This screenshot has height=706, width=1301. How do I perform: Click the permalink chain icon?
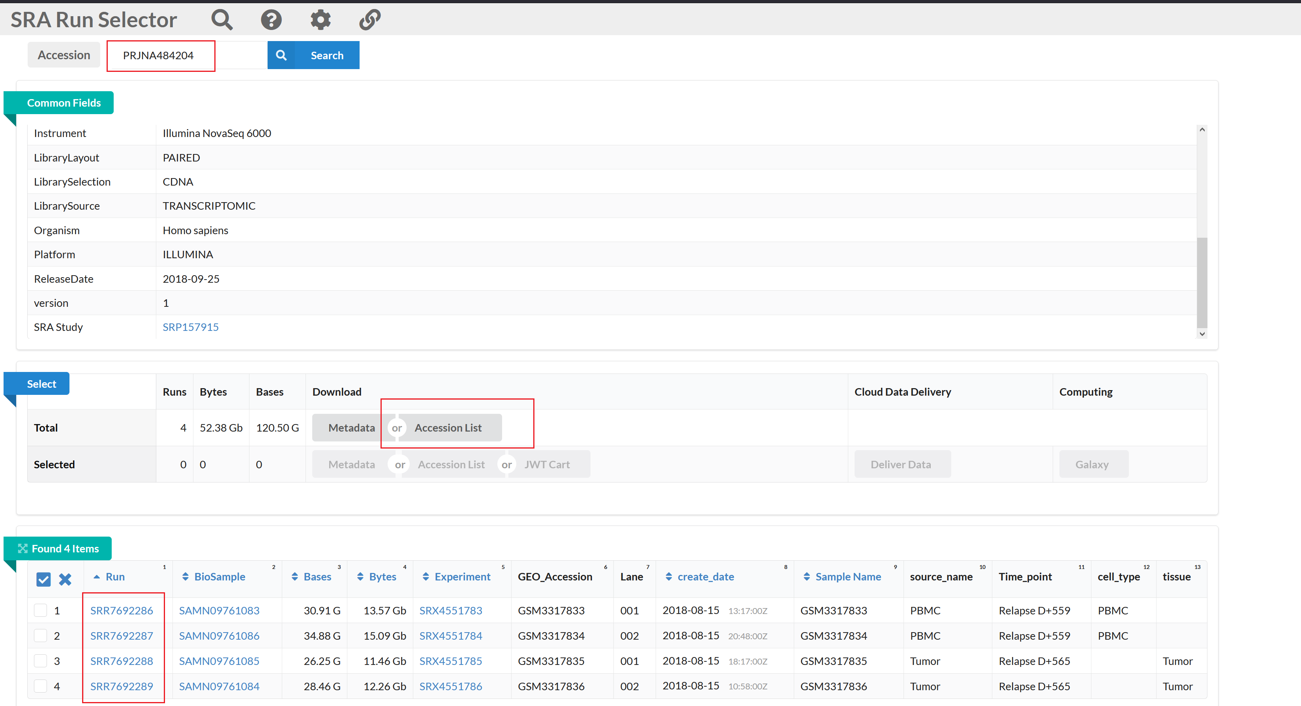pos(370,20)
